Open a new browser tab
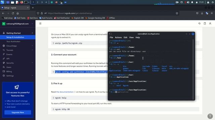This screenshot has width=215, height=120. [x=33, y=8]
